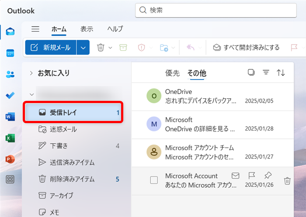The height and width of the screenshot is (217, 306).
Task: Open the People contacts icon
Action: [10, 74]
